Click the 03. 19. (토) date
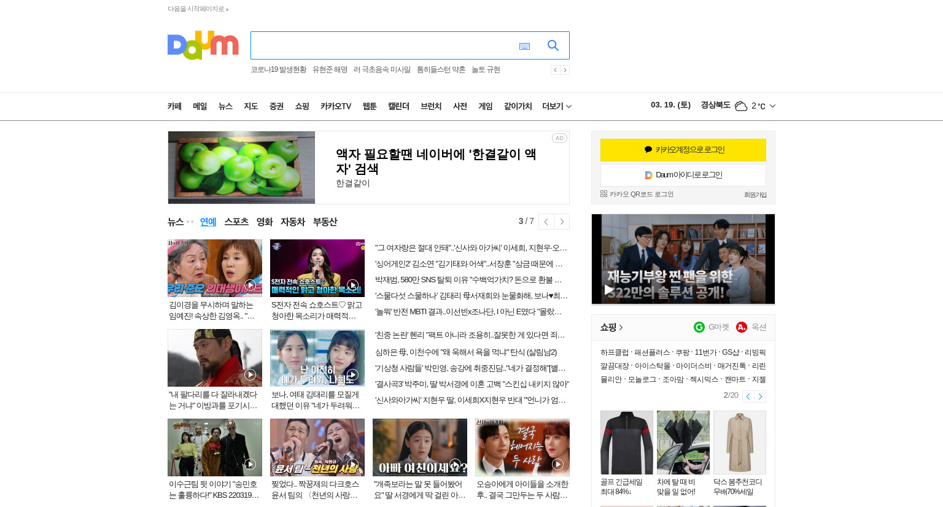 pyautogui.click(x=670, y=105)
